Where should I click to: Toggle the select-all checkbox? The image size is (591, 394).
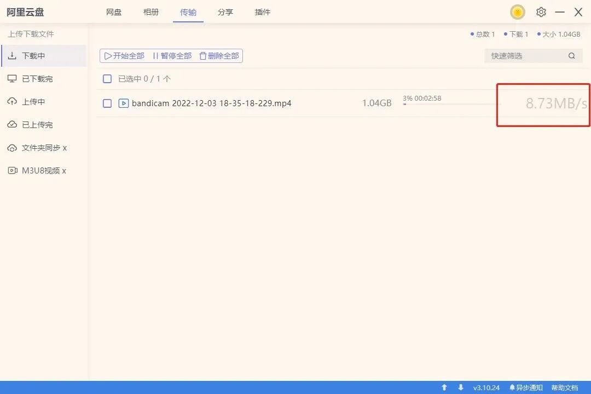click(107, 79)
